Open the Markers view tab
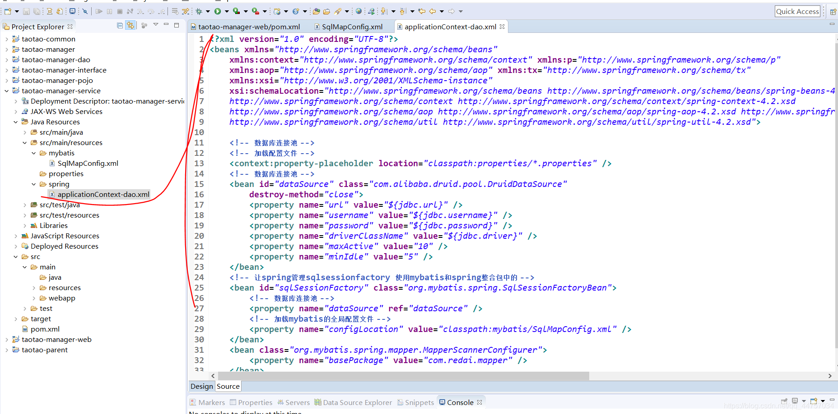838x414 pixels. (x=207, y=402)
